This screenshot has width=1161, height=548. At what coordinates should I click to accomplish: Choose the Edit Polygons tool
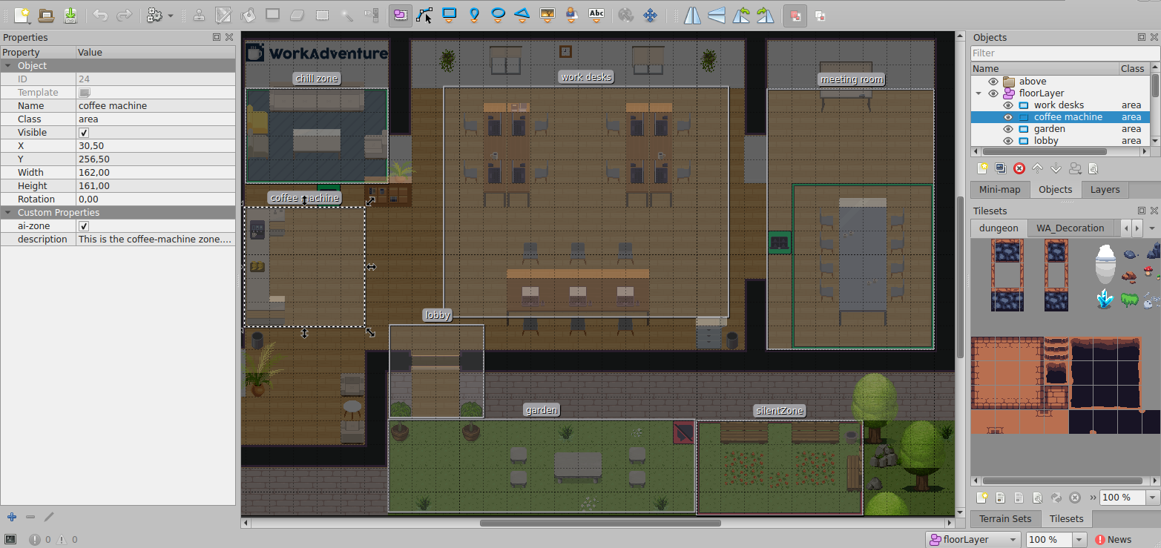click(425, 14)
